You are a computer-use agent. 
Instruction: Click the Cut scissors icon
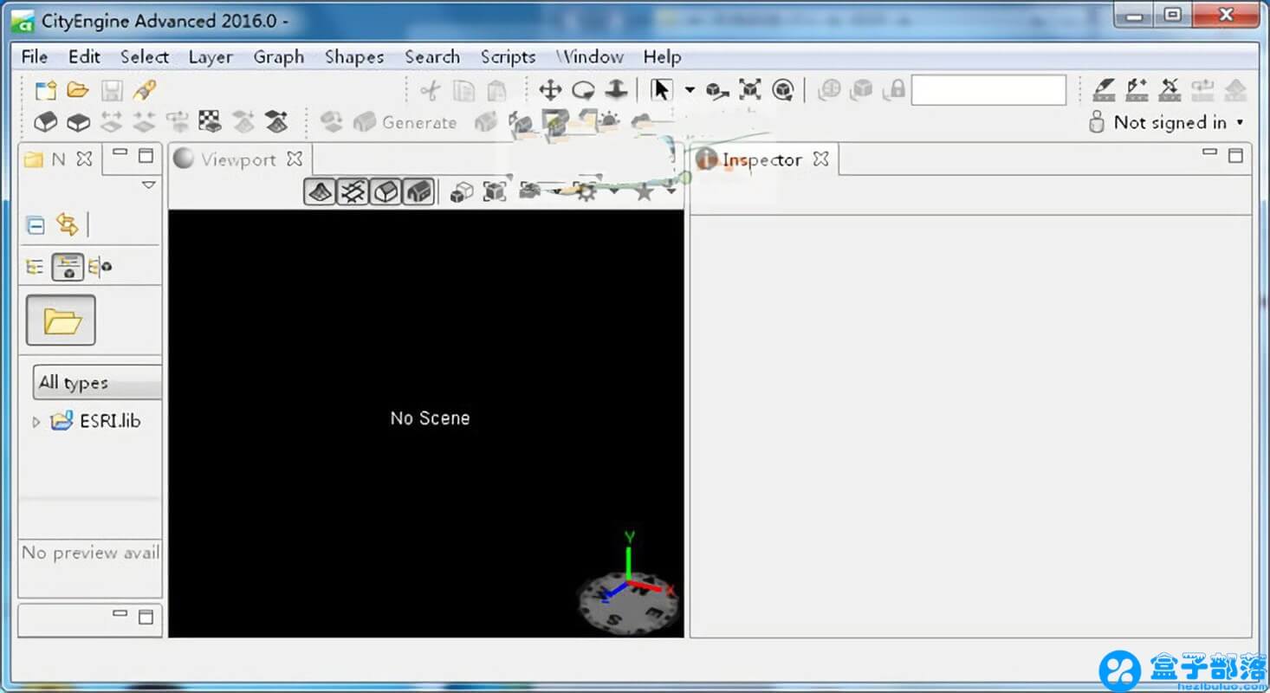[x=431, y=90]
